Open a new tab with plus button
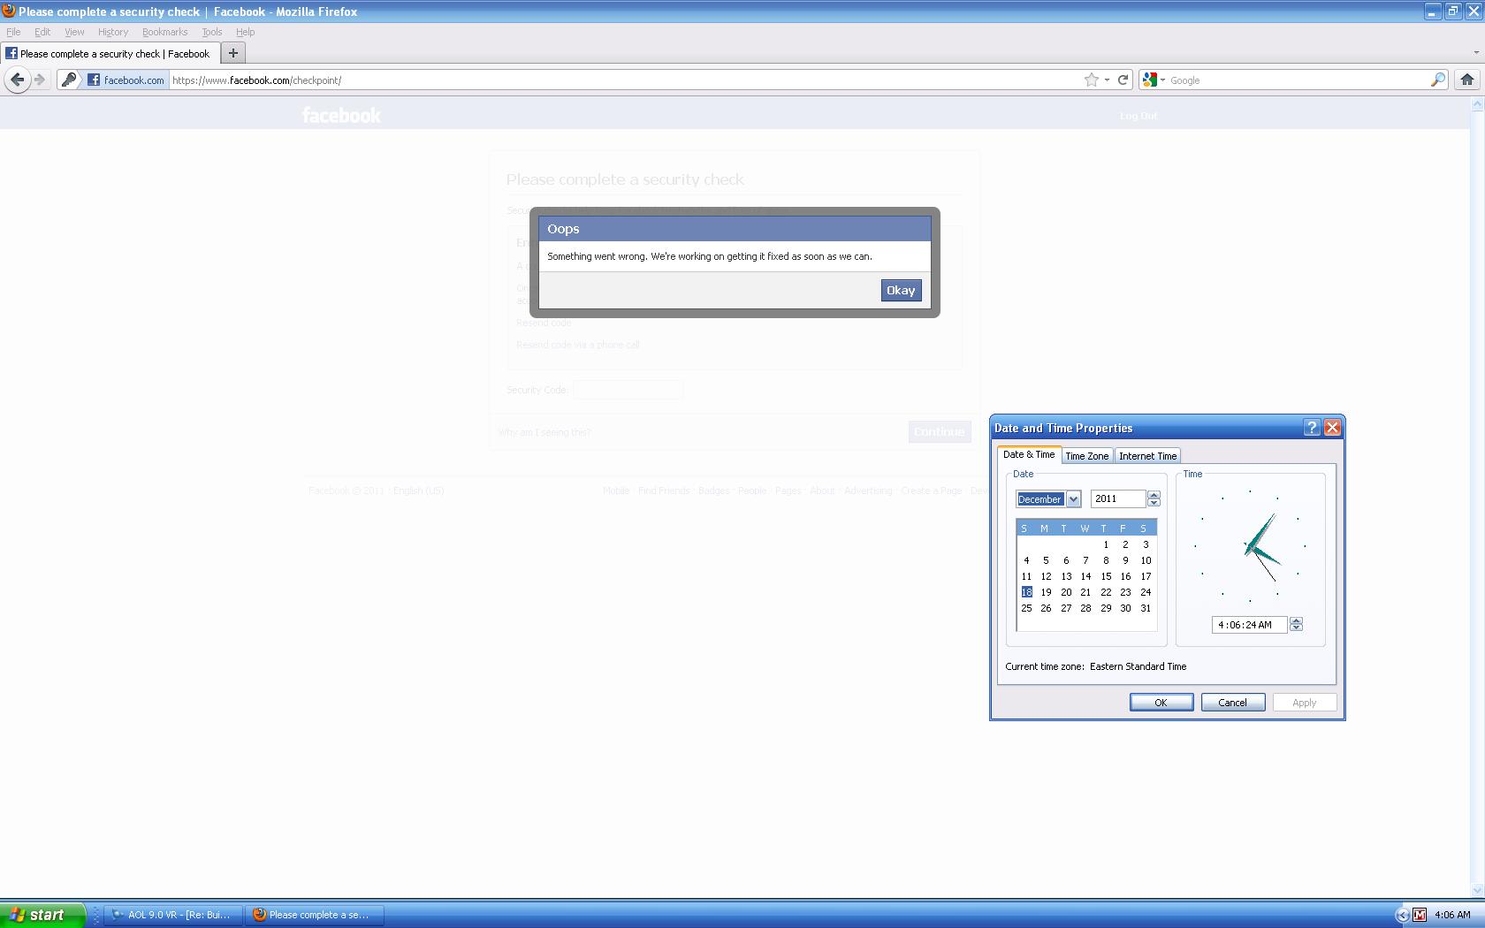1485x928 pixels. [233, 53]
